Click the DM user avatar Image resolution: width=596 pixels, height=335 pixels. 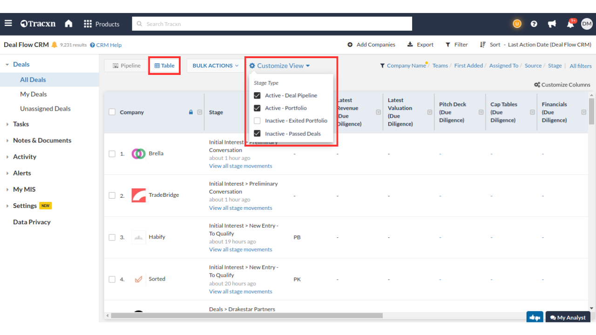tap(586, 24)
